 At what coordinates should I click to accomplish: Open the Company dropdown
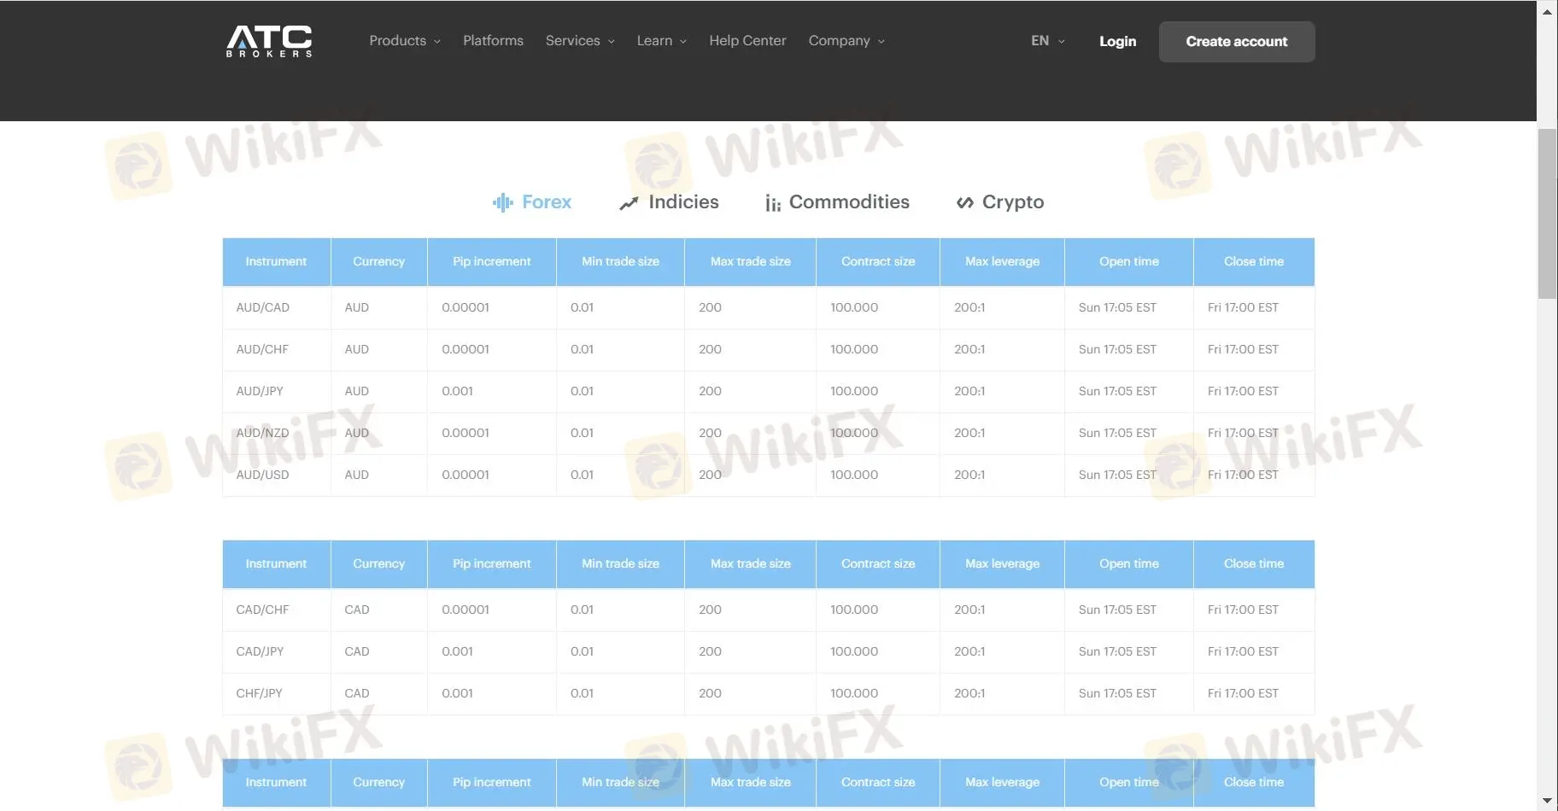coord(845,40)
